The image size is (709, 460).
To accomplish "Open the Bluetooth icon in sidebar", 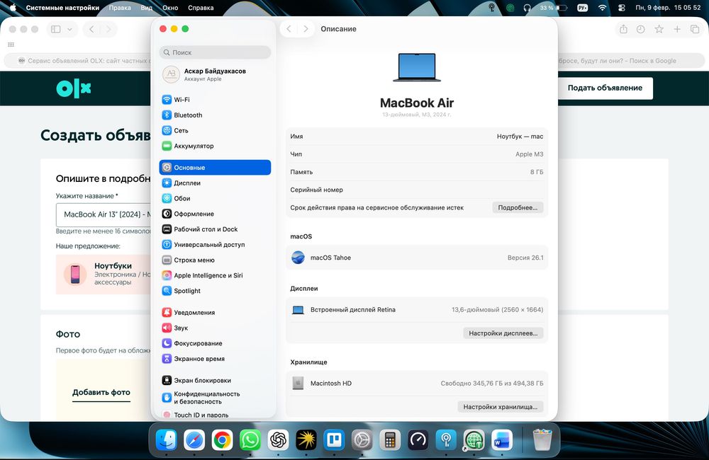I will click(167, 115).
